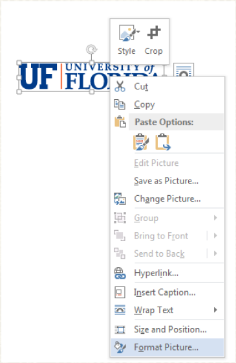Screen dimensions: 236x363
Task: Click the Cut scissors icon
Action: click(x=120, y=86)
